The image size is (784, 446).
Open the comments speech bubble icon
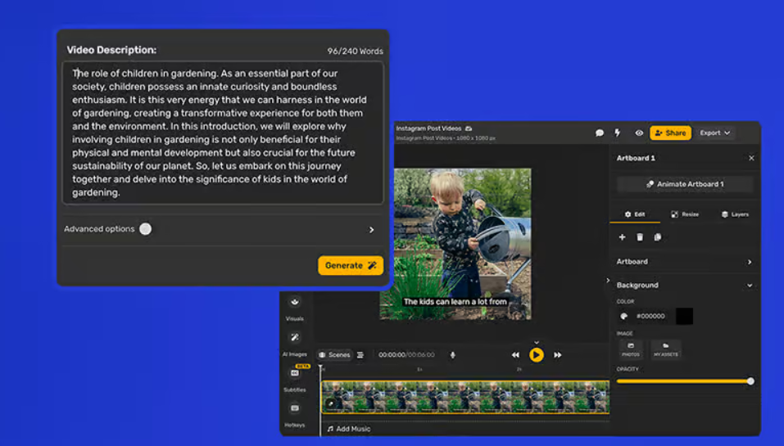click(600, 133)
